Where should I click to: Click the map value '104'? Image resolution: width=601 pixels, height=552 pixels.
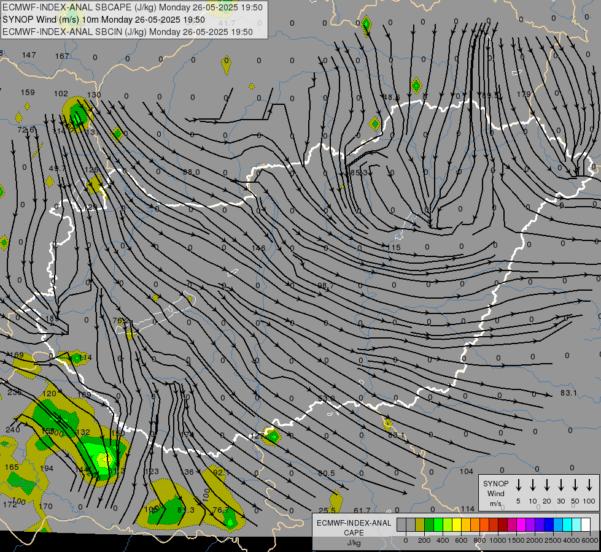coord(467,472)
